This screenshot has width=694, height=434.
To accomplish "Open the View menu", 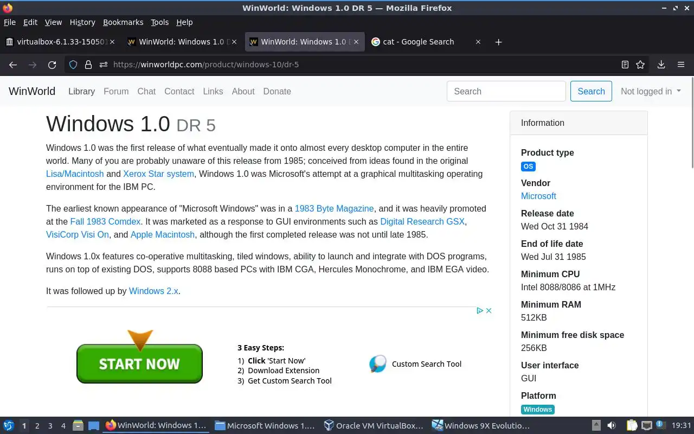I will (x=53, y=22).
